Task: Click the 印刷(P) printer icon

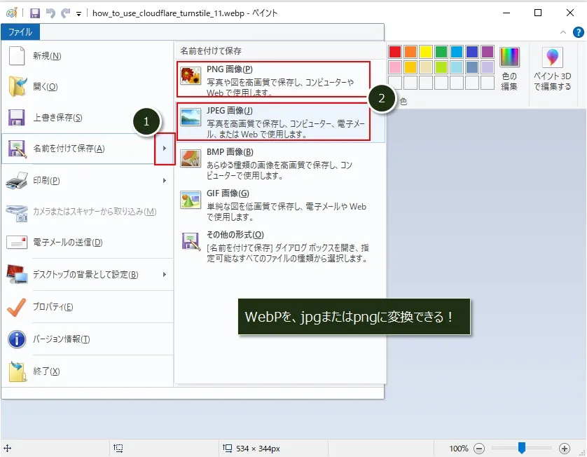Action: [x=17, y=181]
